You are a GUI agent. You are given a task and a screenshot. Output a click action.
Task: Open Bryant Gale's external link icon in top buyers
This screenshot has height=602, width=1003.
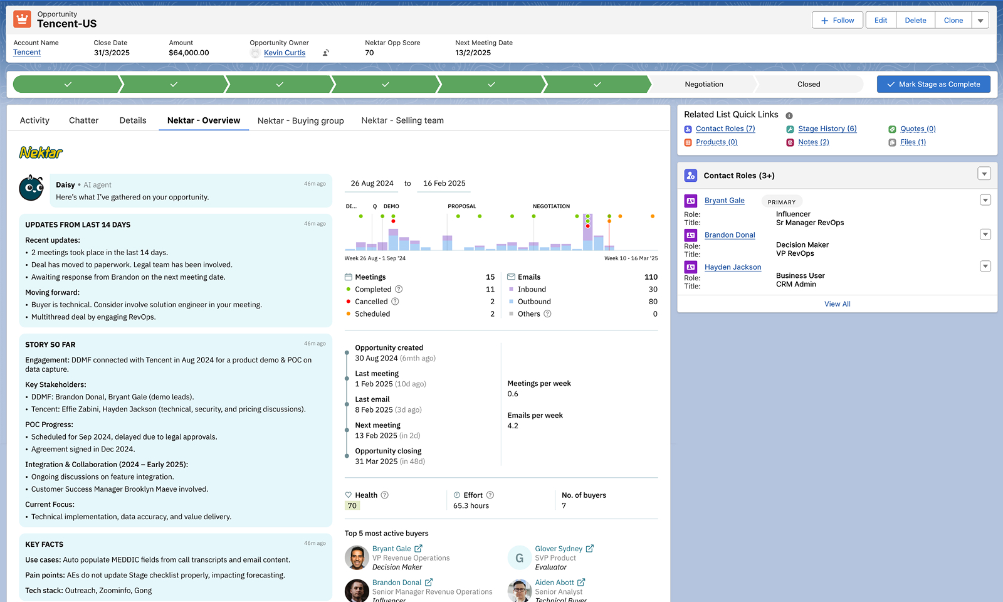point(418,549)
